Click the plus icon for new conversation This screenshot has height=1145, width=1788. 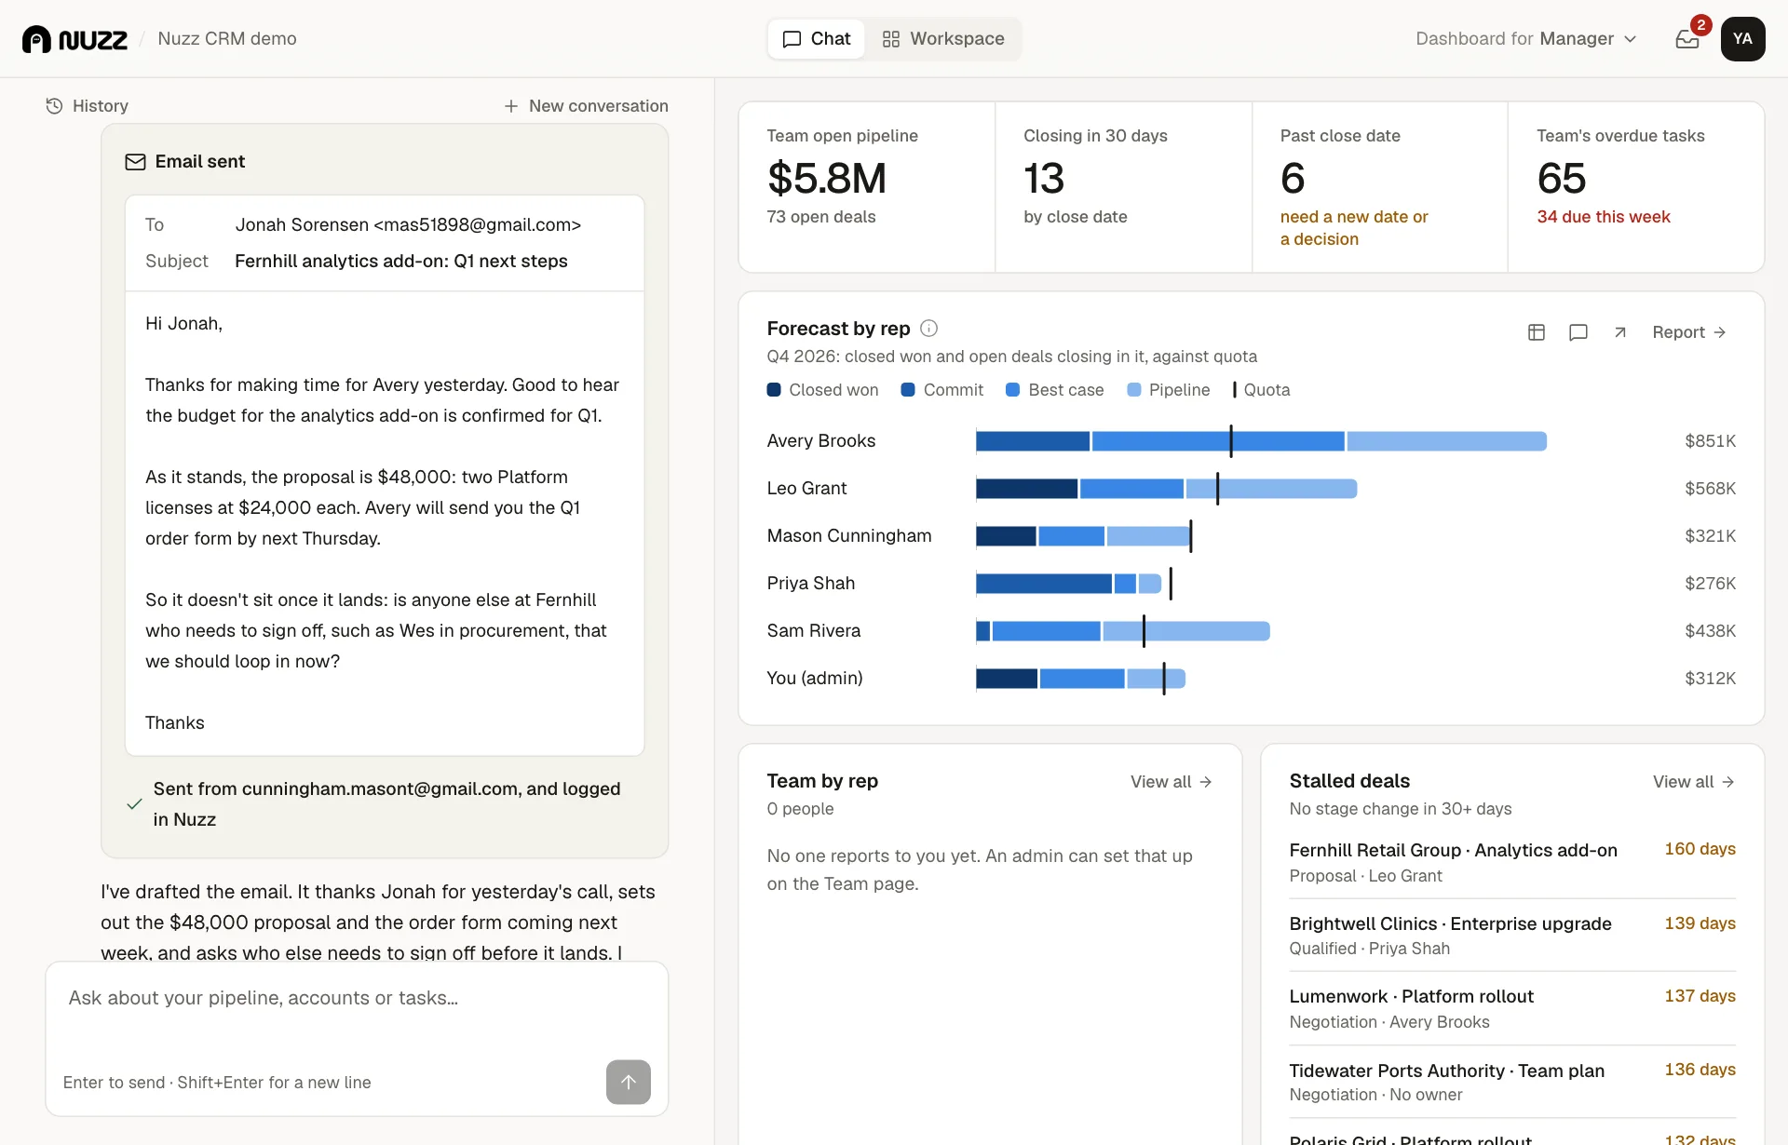coord(511,106)
